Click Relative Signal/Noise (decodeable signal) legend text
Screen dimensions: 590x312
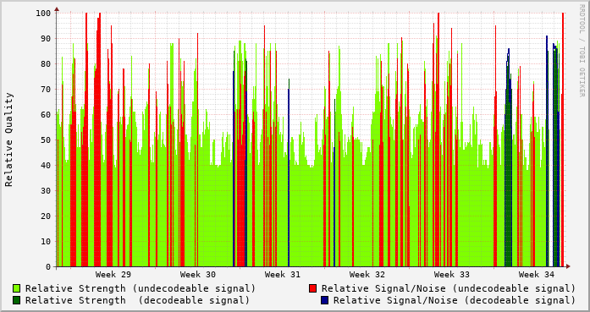point(455,300)
